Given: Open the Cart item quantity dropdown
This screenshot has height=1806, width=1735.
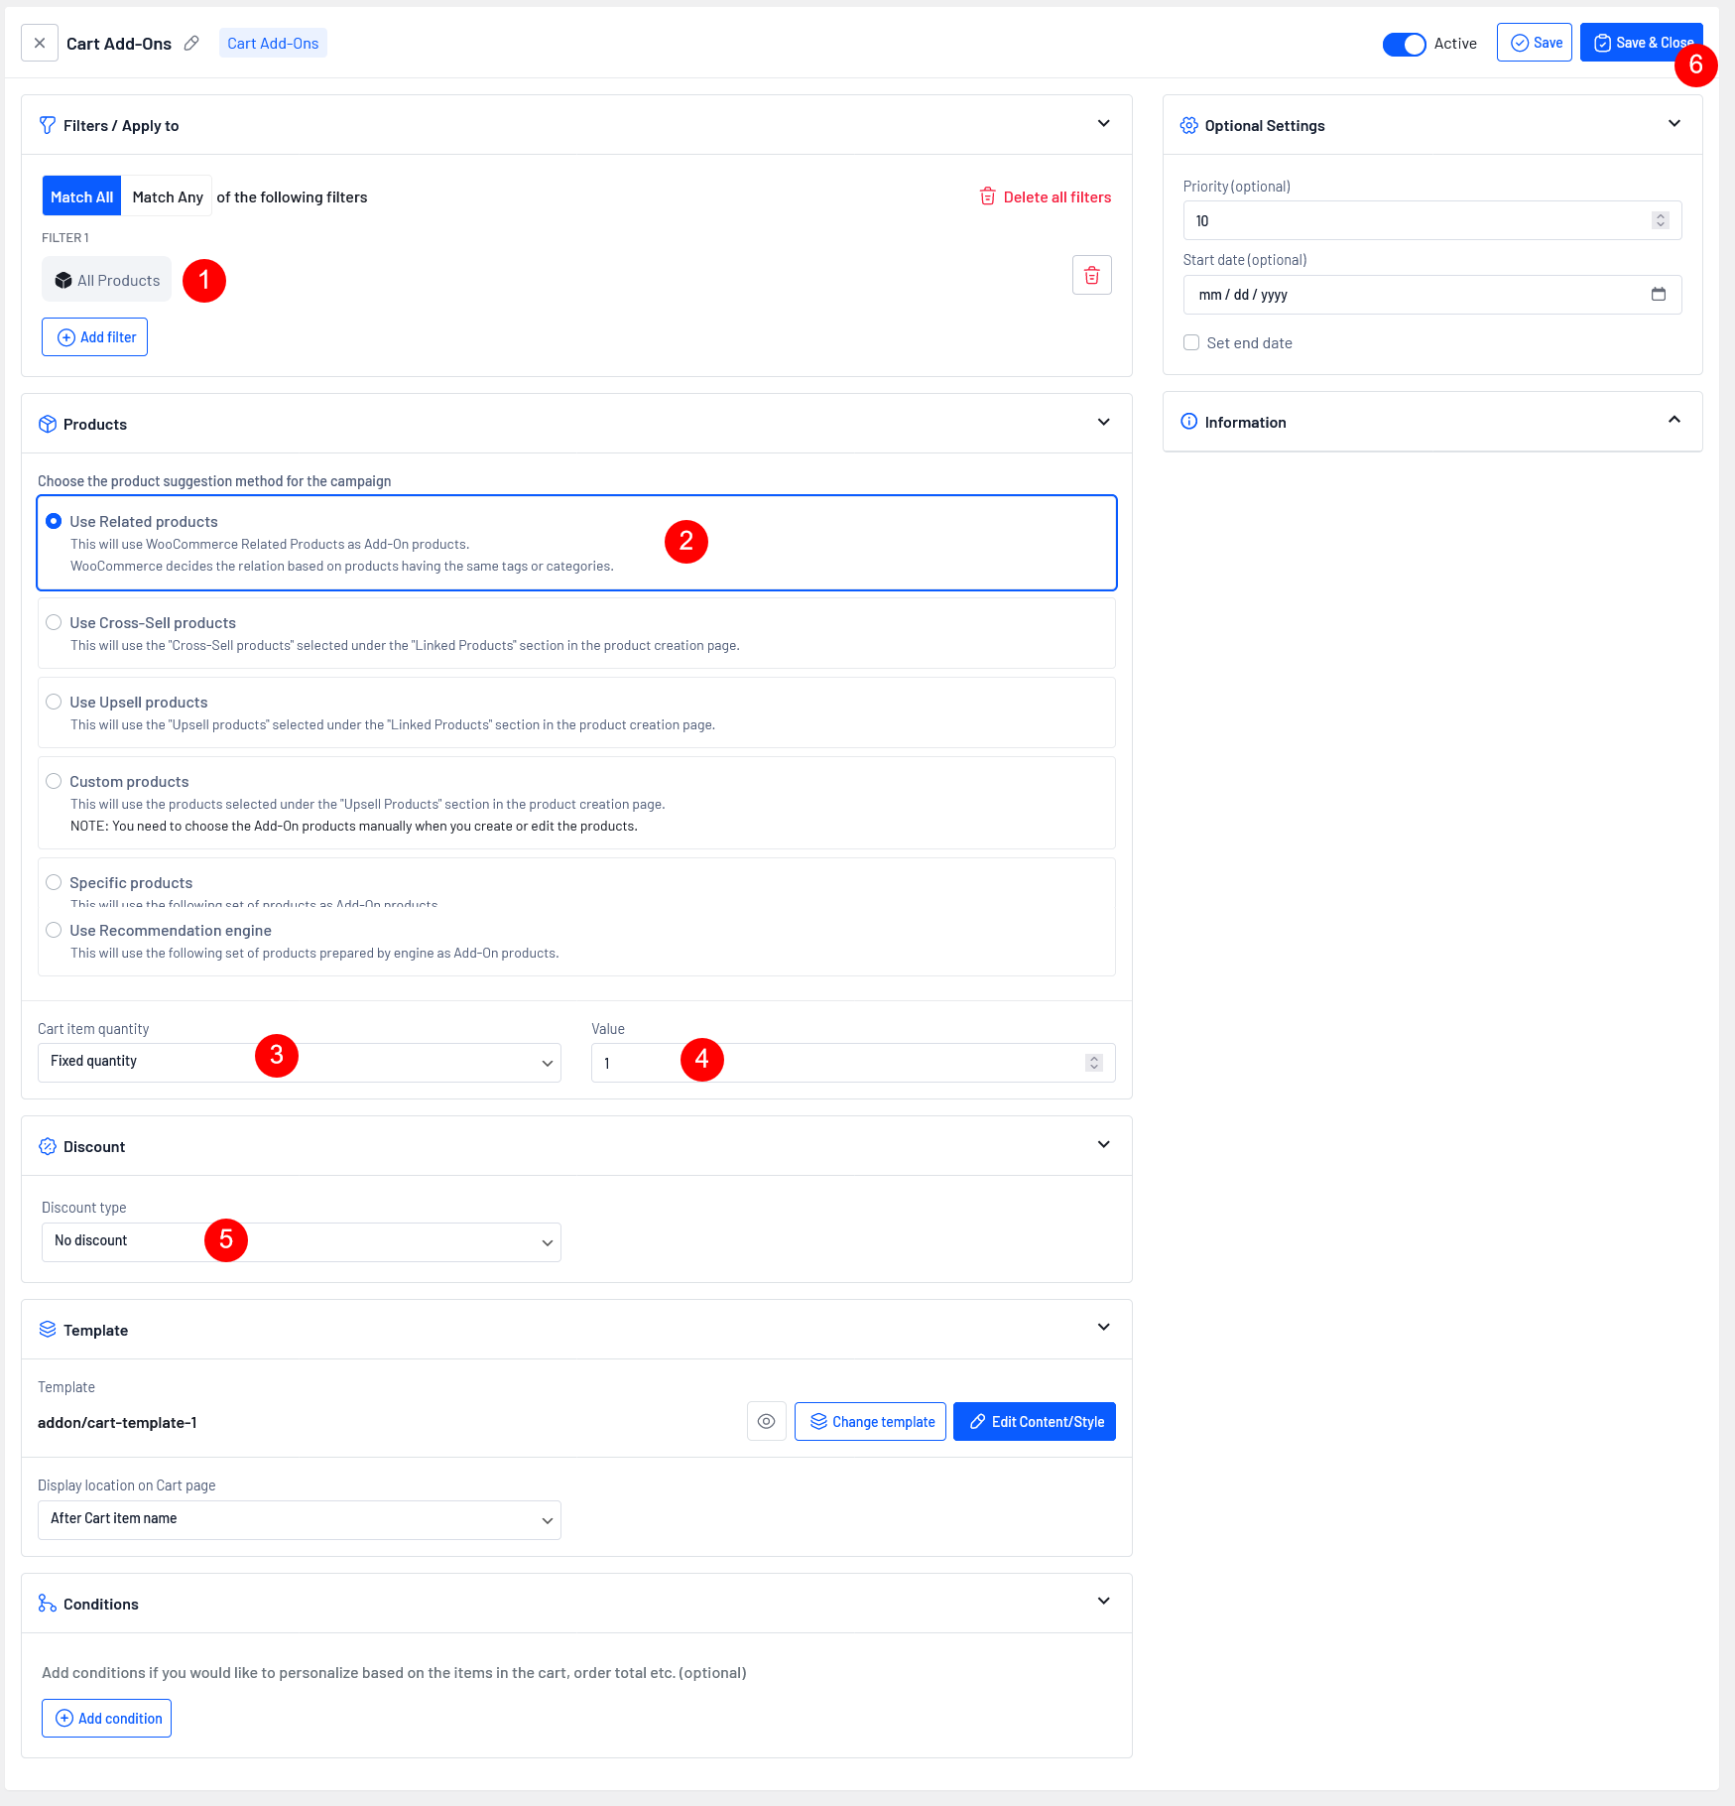Looking at the screenshot, I should 299,1063.
